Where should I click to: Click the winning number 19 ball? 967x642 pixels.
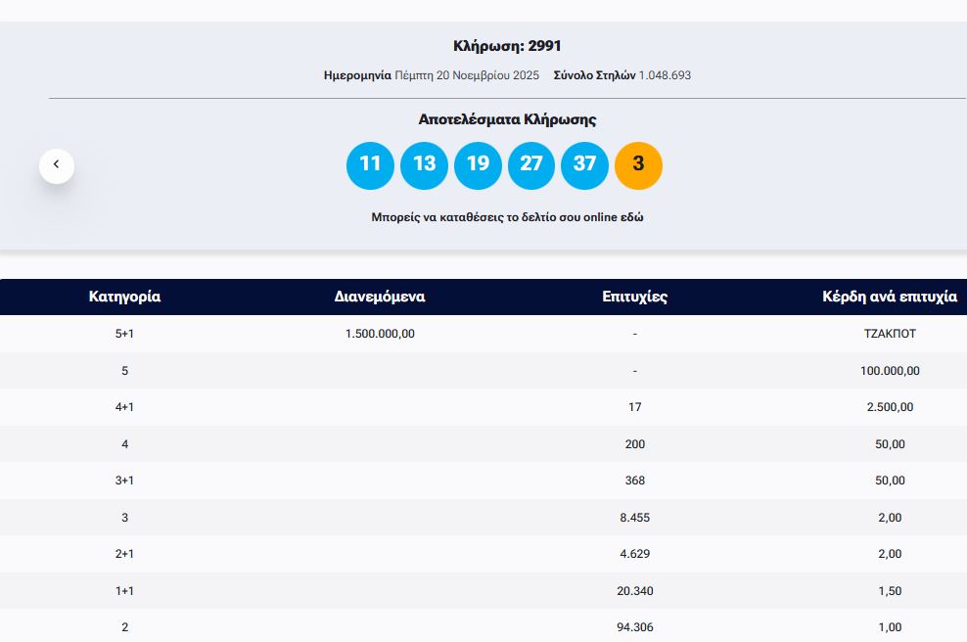[x=478, y=165]
